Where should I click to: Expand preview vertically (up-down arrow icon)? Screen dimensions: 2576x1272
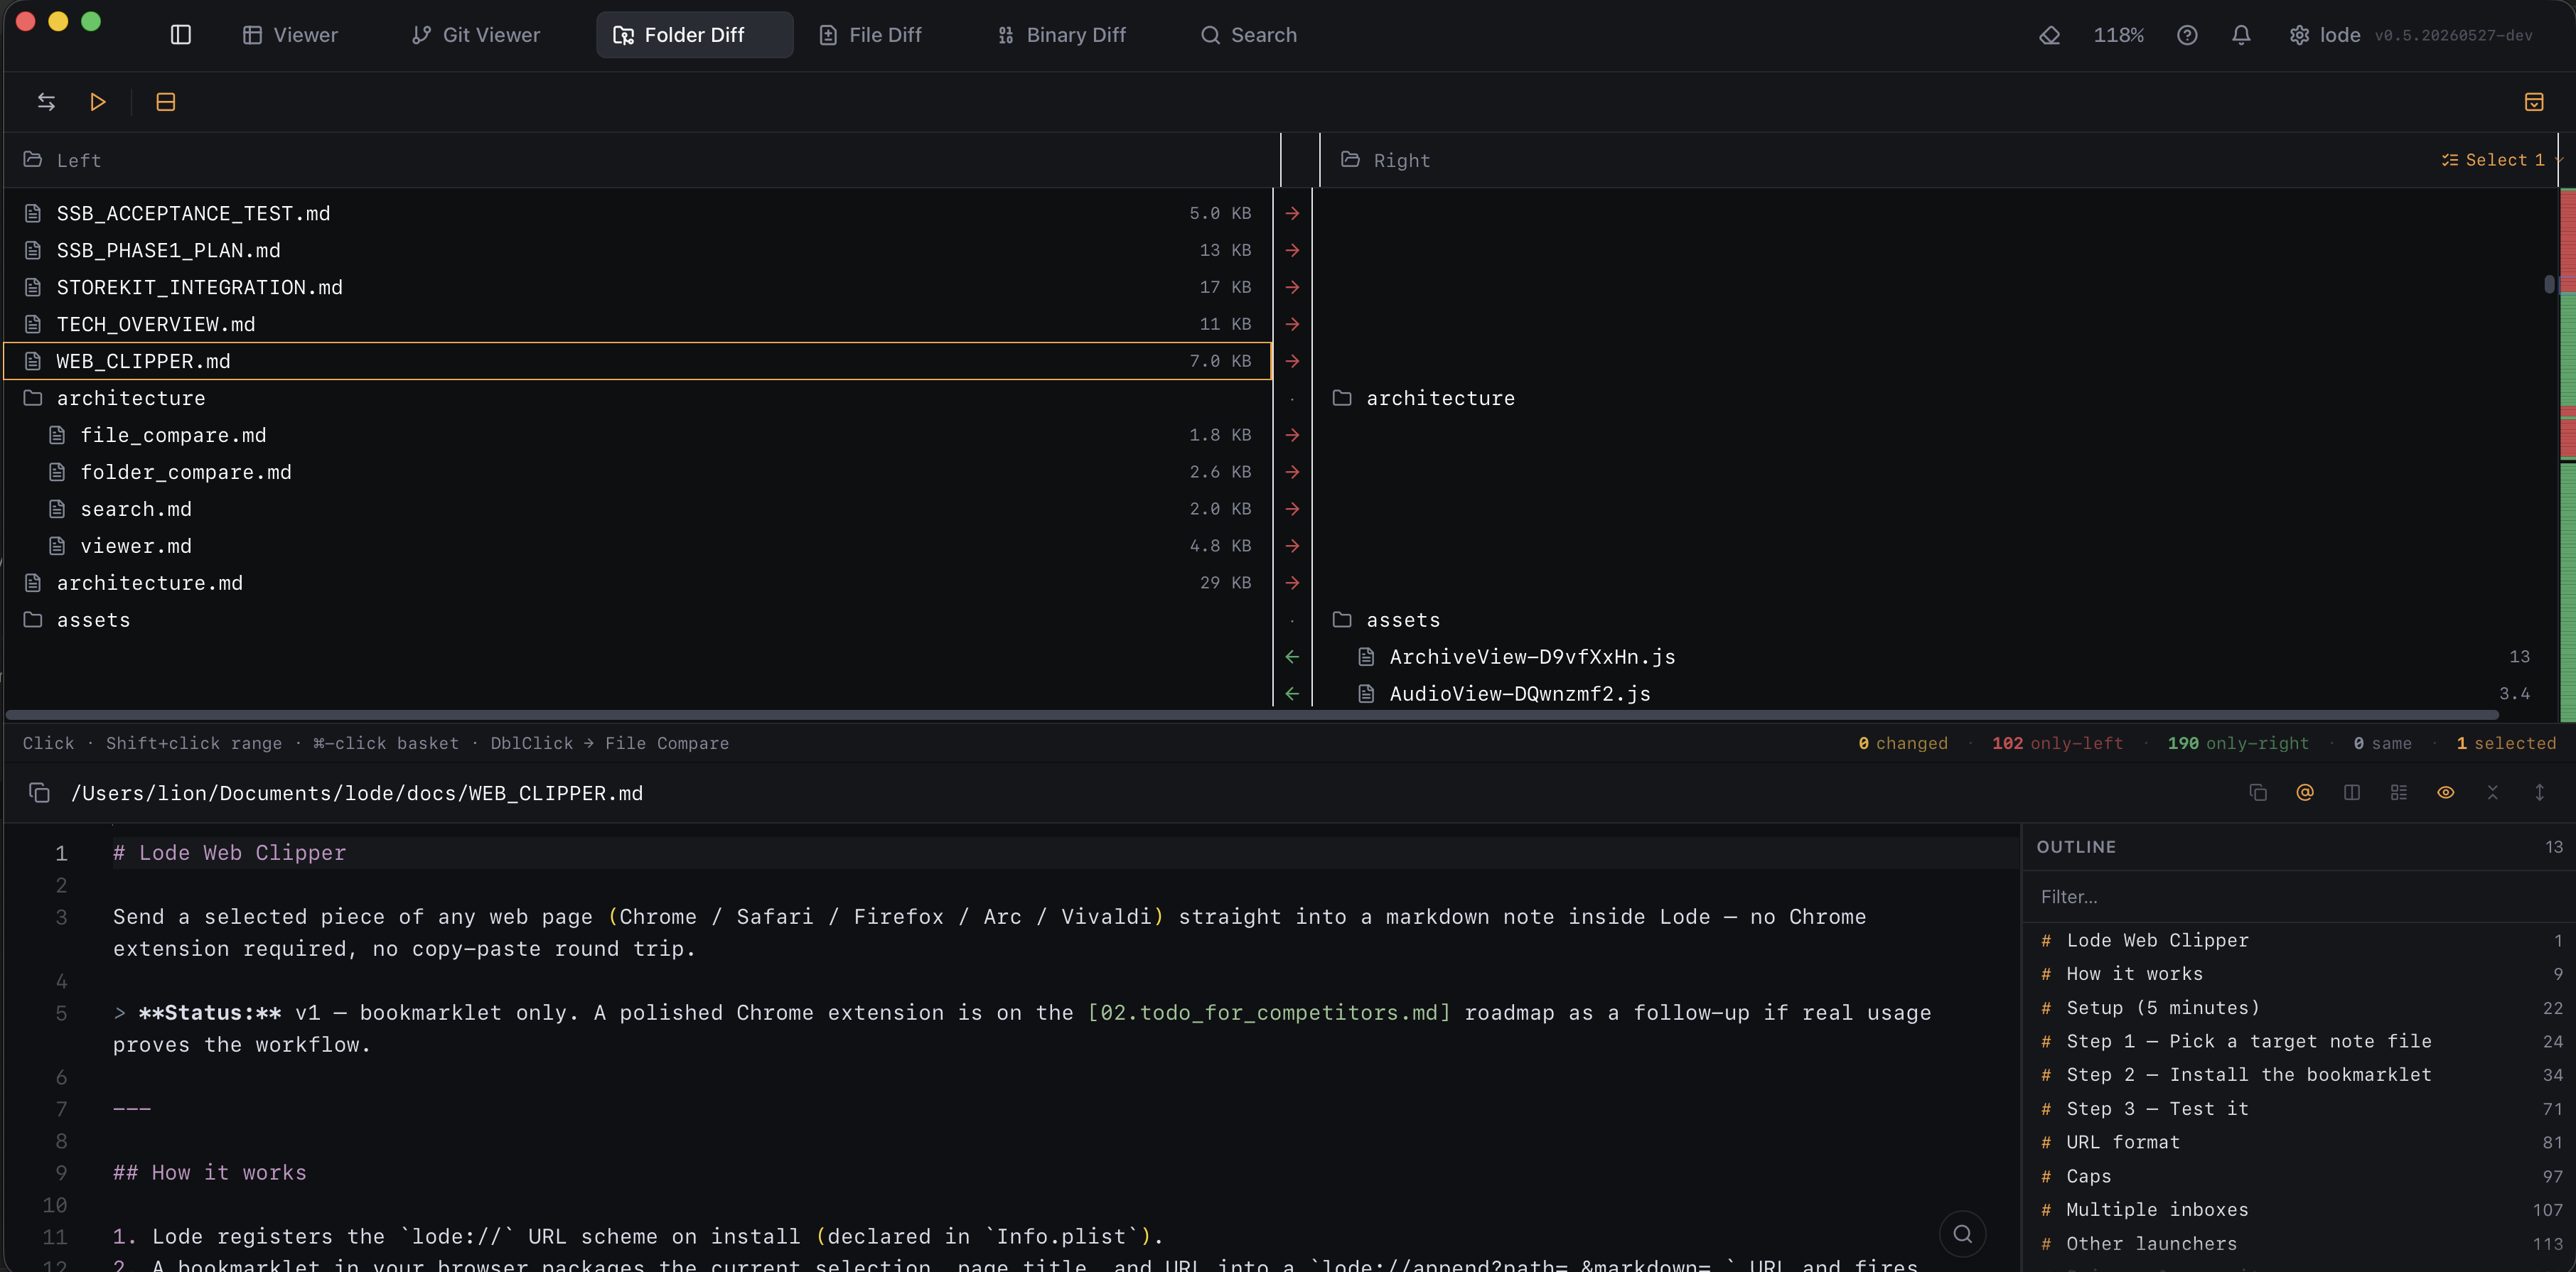click(2540, 793)
